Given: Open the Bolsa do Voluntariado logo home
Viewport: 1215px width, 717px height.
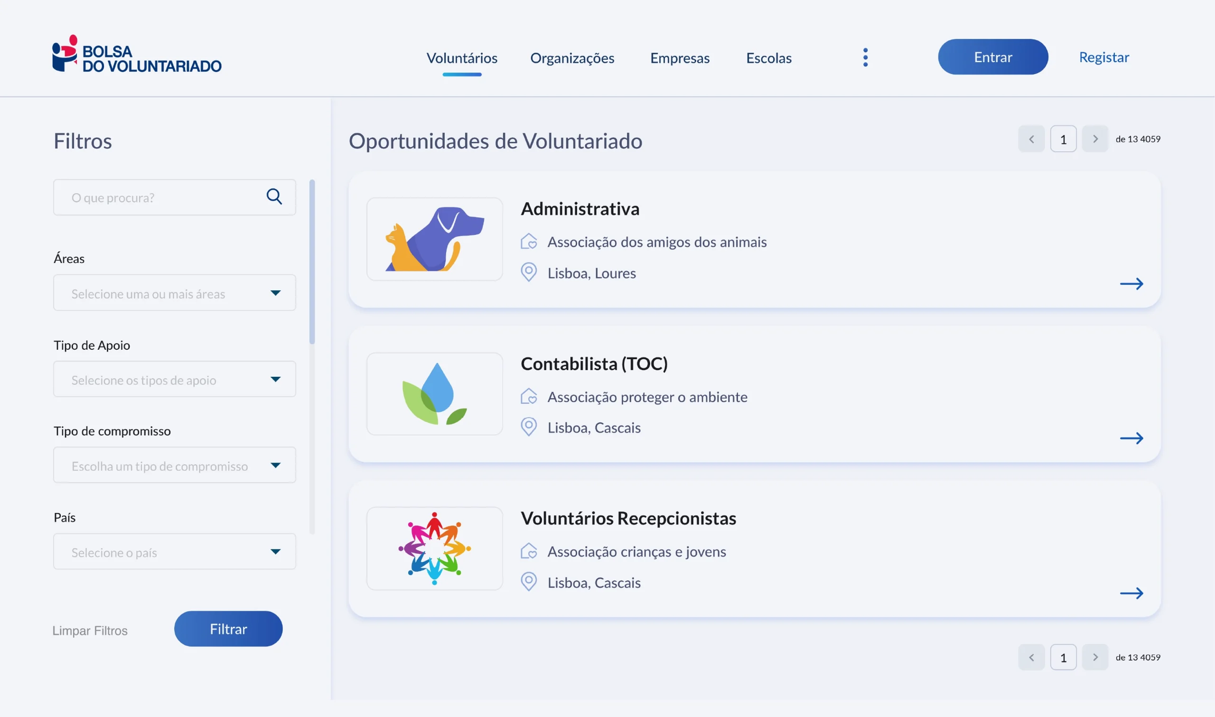Looking at the screenshot, I should click(x=137, y=54).
